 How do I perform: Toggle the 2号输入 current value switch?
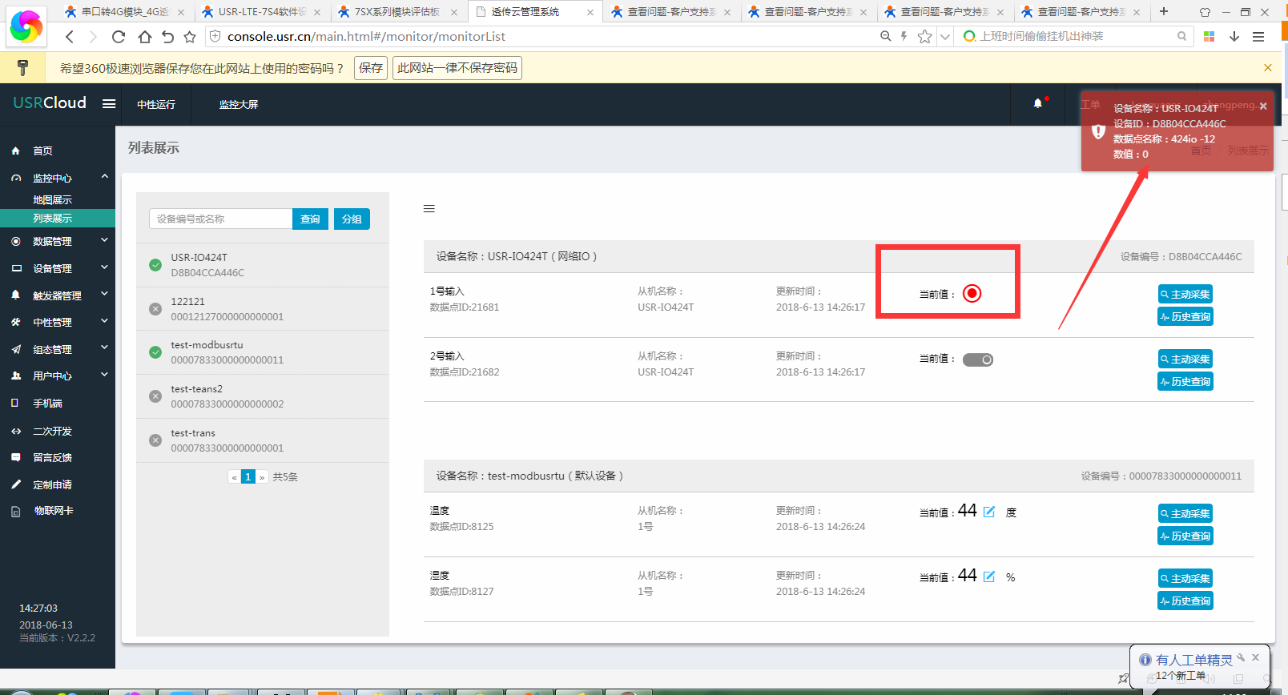click(x=977, y=360)
